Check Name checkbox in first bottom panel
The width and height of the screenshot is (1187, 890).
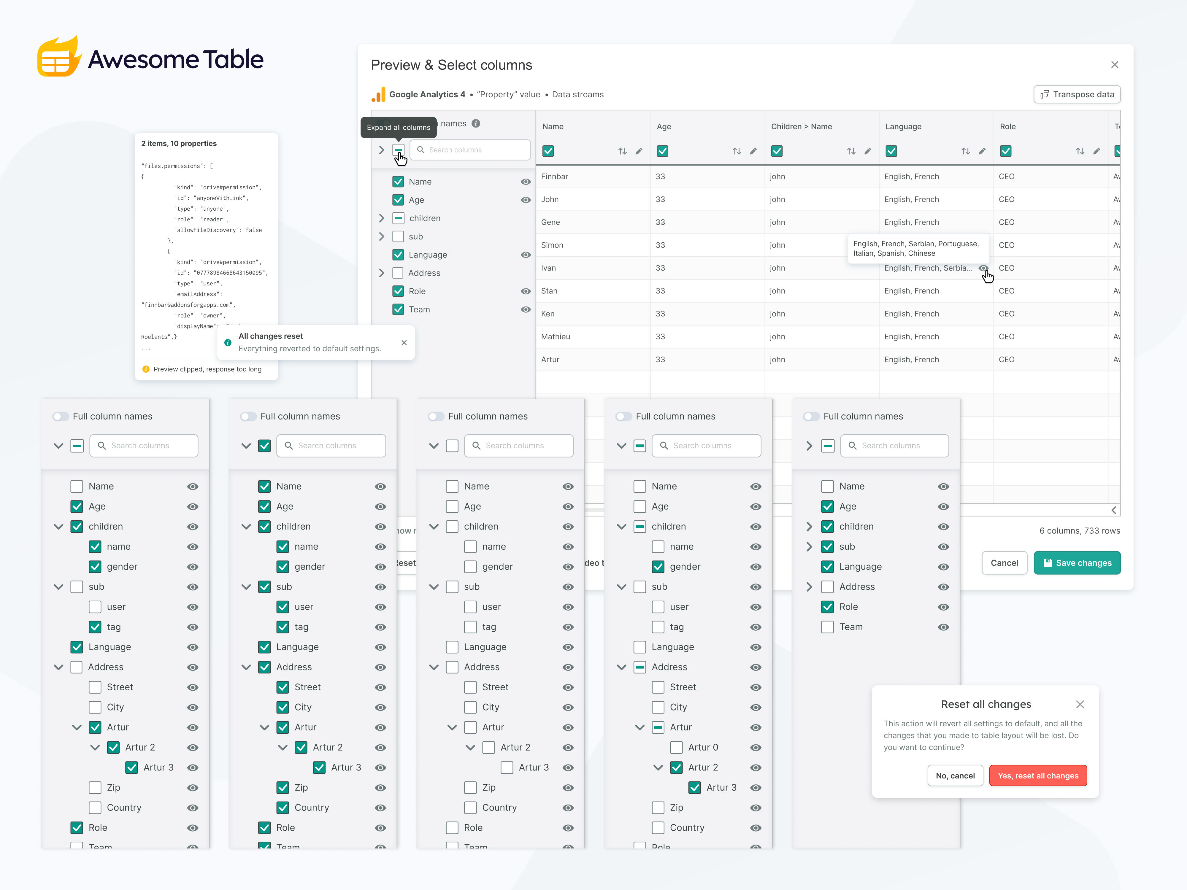coord(77,486)
